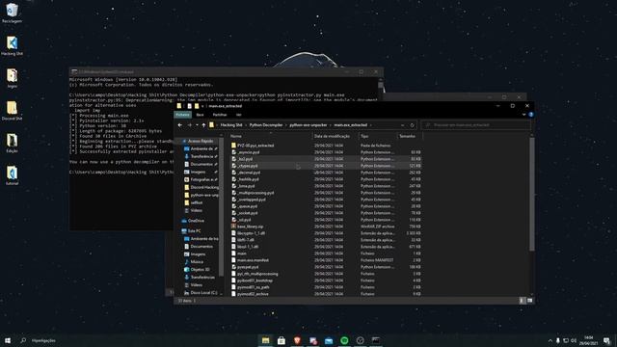Click the search box in main.exe_extracted

[x=475, y=125]
